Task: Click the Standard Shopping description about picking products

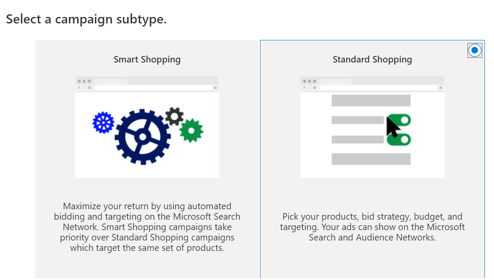Action: [x=372, y=227]
